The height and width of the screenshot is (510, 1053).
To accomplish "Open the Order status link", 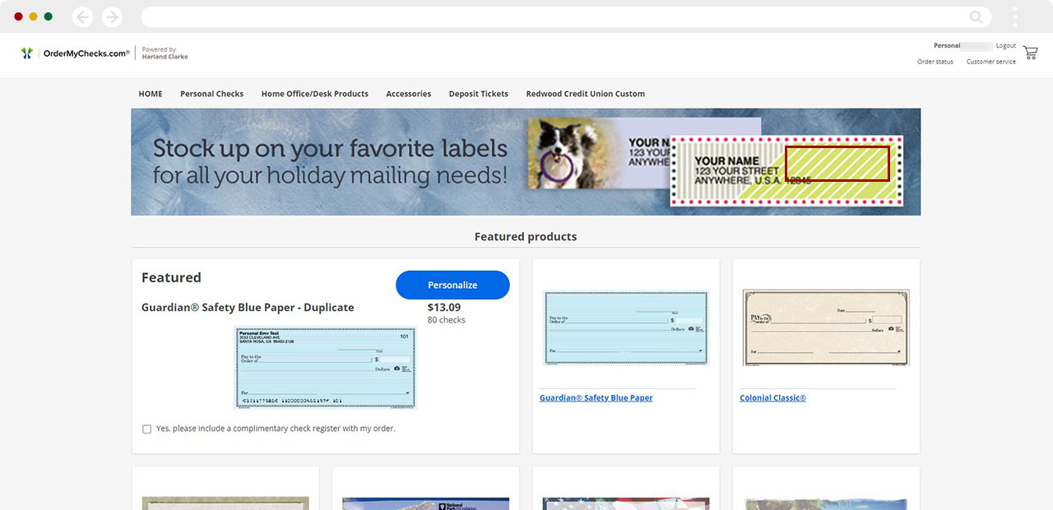I will 935,62.
